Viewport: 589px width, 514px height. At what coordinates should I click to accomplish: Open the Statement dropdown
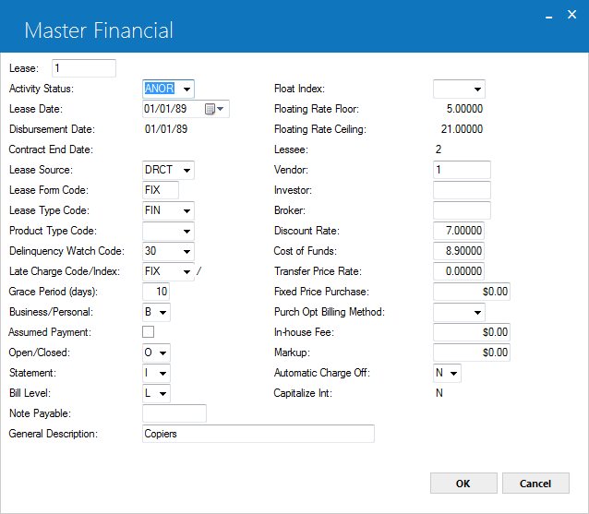coord(162,373)
